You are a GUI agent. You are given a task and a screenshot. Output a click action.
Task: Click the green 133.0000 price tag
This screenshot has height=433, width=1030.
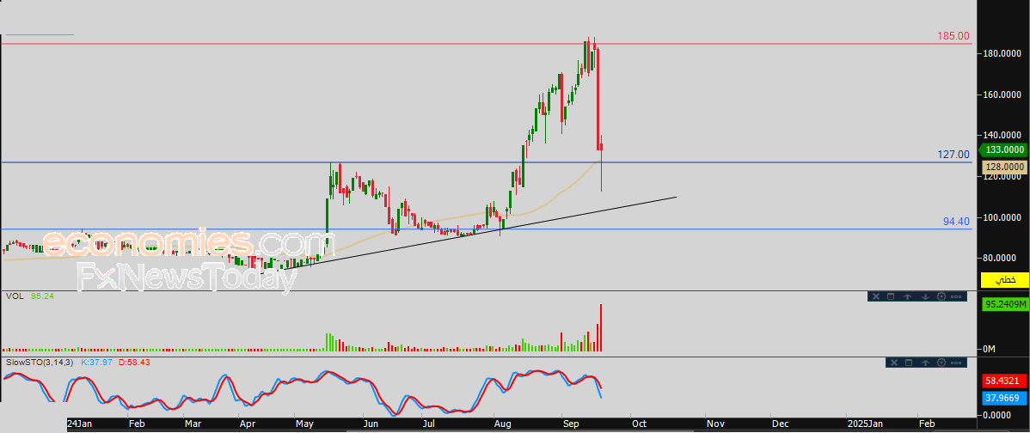(x=1003, y=149)
